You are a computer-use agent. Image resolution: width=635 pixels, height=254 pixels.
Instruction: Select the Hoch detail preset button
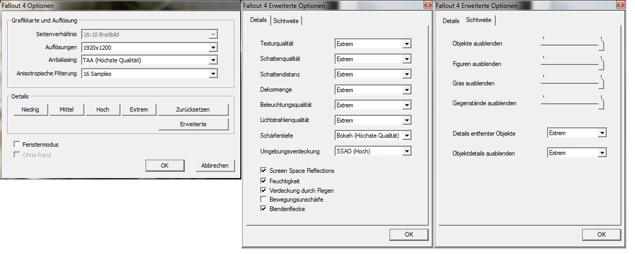click(x=103, y=109)
